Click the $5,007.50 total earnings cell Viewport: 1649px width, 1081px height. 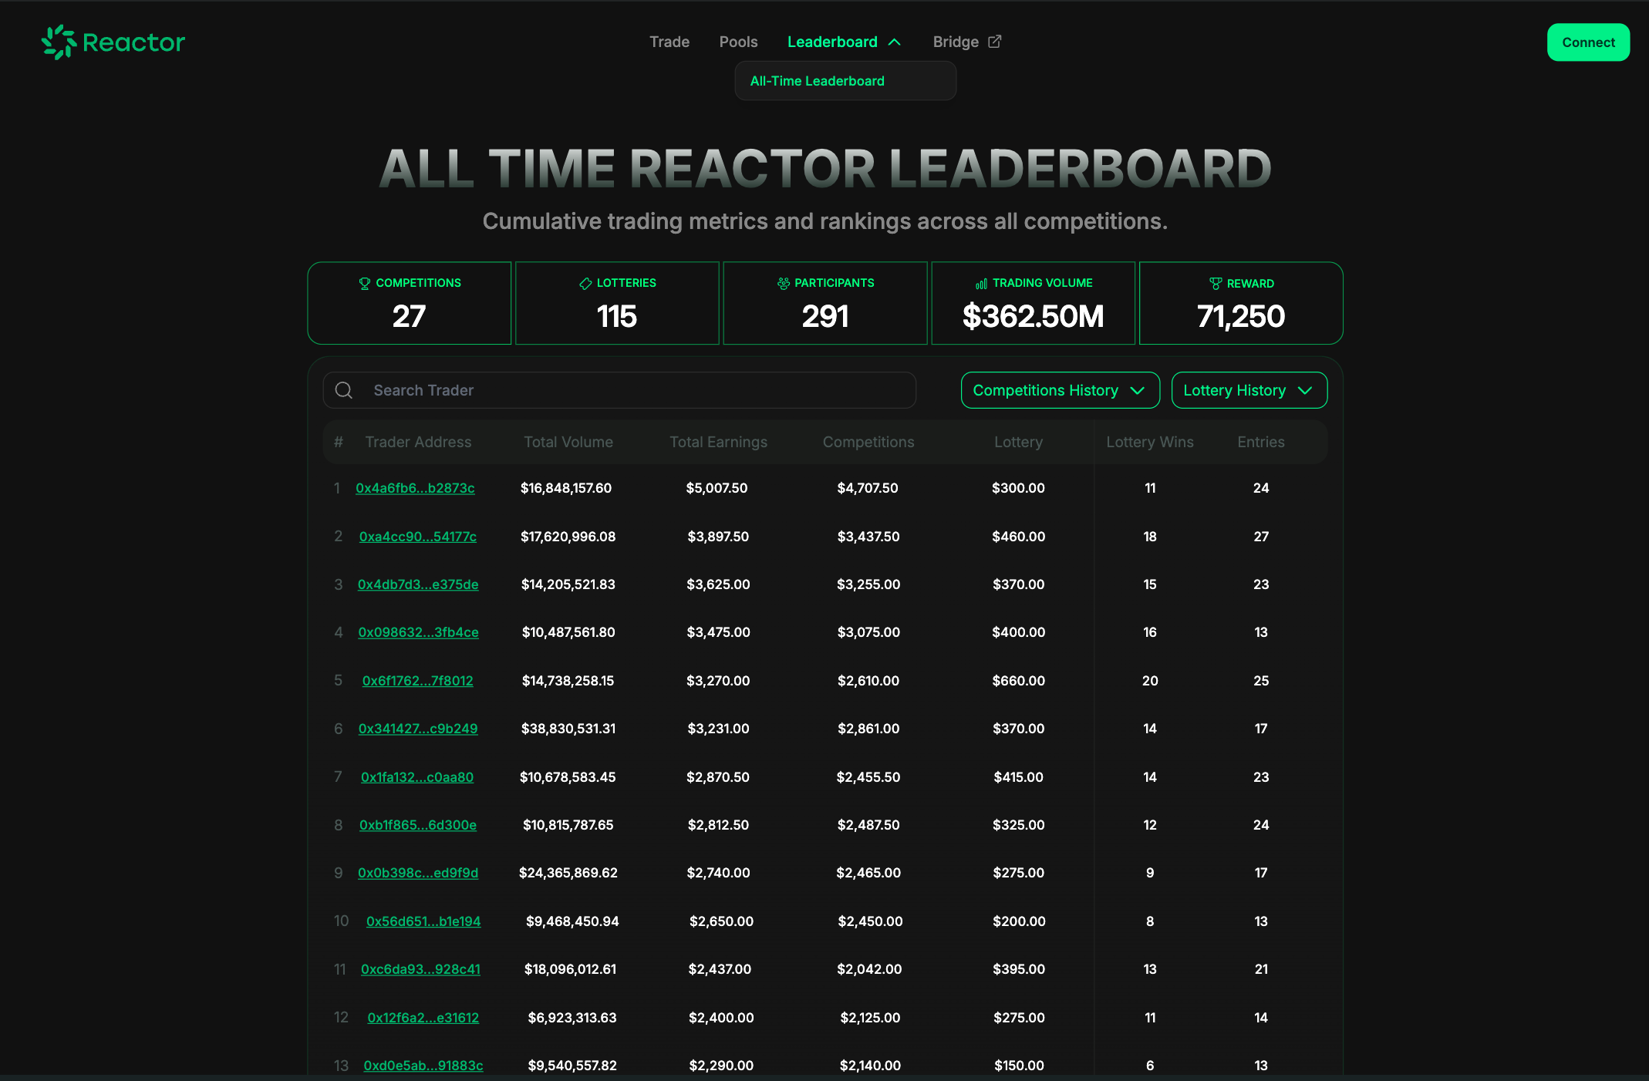click(717, 488)
